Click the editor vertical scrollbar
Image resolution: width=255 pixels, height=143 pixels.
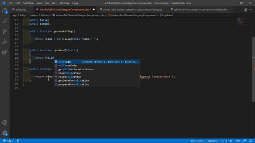tap(253, 70)
